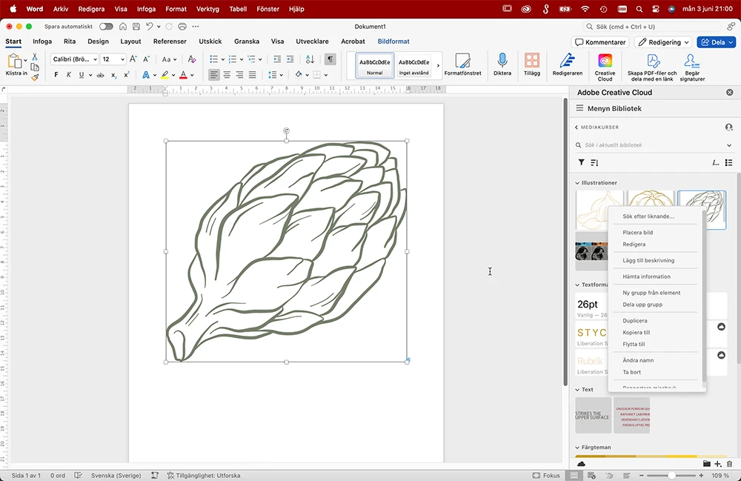Click the Sök i aktuellt bibliotek search field
The image size is (741, 481).
click(x=651, y=145)
